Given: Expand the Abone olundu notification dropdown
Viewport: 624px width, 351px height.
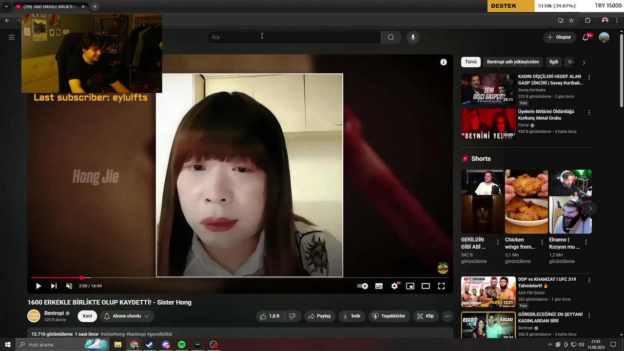Looking at the screenshot, I should (x=126, y=316).
